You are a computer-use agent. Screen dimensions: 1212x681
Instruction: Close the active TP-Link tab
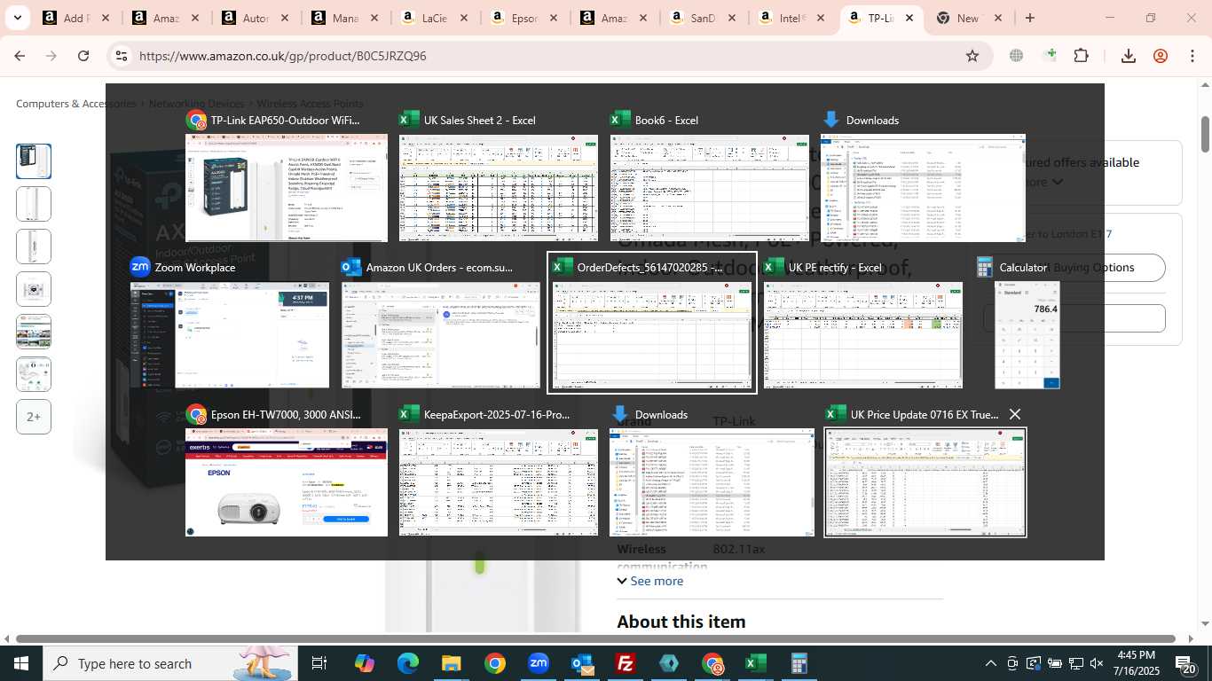coord(909,18)
